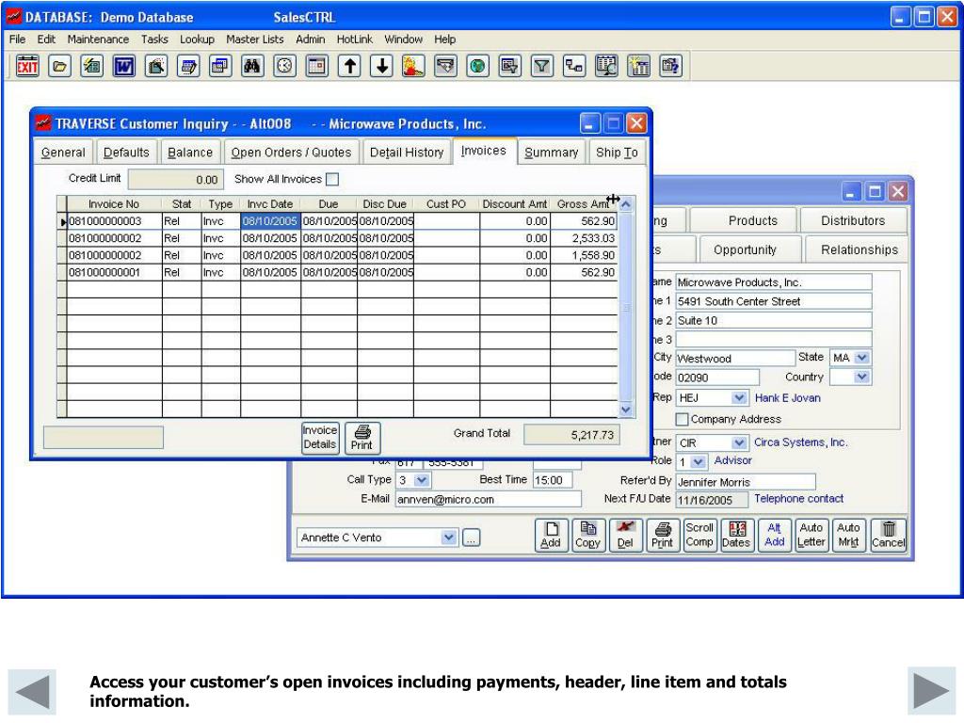Open the State dropdown showing MA
This screenshot has height=723, width=964.
click(x=862, y=357)
